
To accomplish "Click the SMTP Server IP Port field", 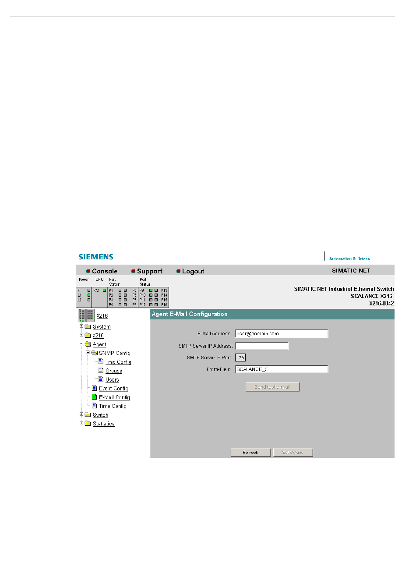I will point(240,358).
